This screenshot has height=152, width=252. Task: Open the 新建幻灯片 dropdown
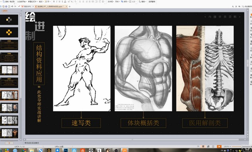coord(33,1)
